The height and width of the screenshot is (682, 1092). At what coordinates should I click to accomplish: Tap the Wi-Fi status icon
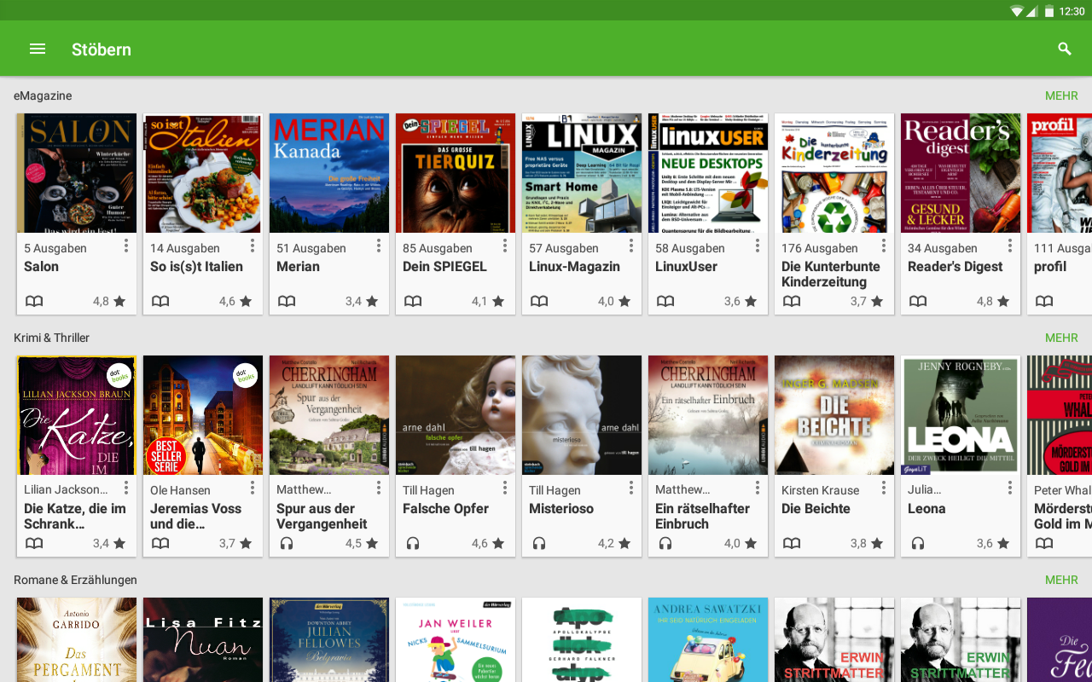point(1016,11)
